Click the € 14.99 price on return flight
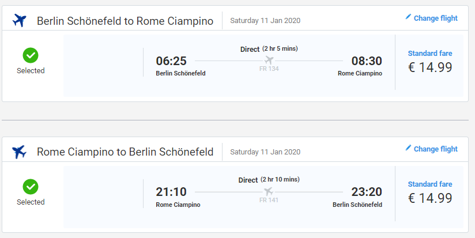 [430, 198]
